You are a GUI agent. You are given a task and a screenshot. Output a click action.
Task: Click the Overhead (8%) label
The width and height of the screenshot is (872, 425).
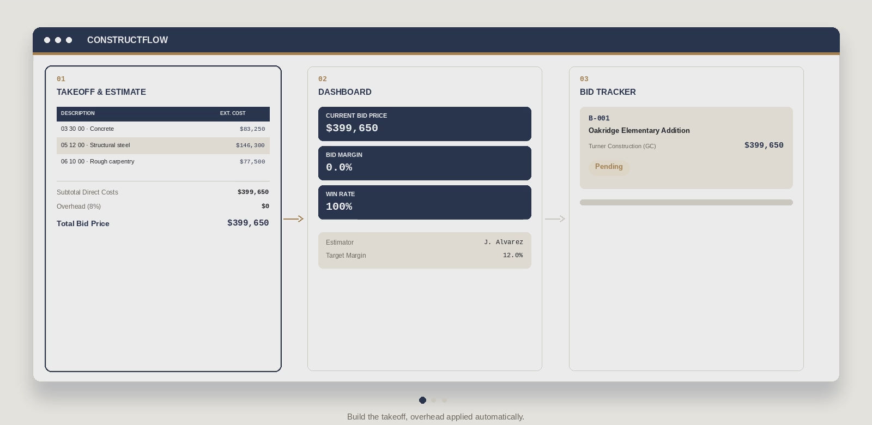coord(78,207)
